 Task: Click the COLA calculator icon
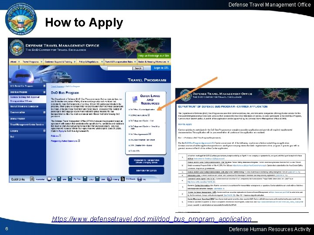point(85,179)
